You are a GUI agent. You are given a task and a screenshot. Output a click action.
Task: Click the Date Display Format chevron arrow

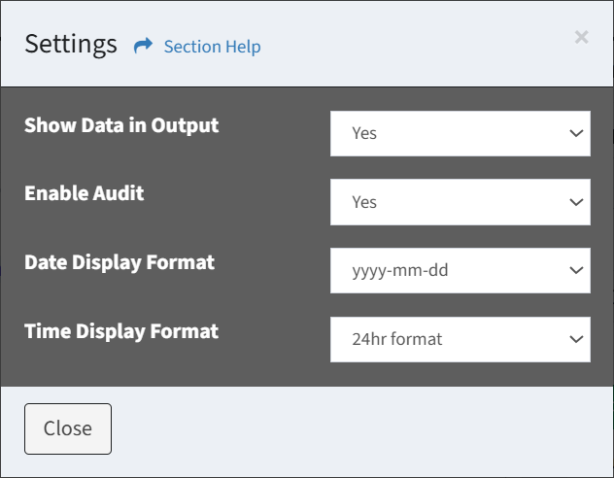576,270
